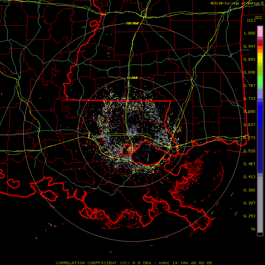Pick the bright green segment of the color bar
The width and height of the screenshot is (265, 265).
pyautogui.click(x=260, y=80)
